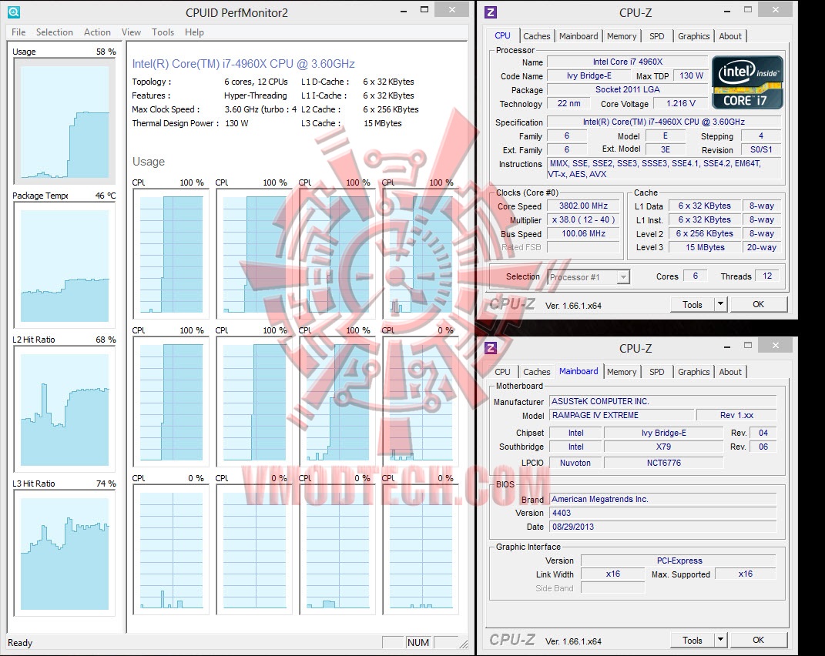
Task: Click the Usage 58 % graph panel
Action: tap(64, 121)
